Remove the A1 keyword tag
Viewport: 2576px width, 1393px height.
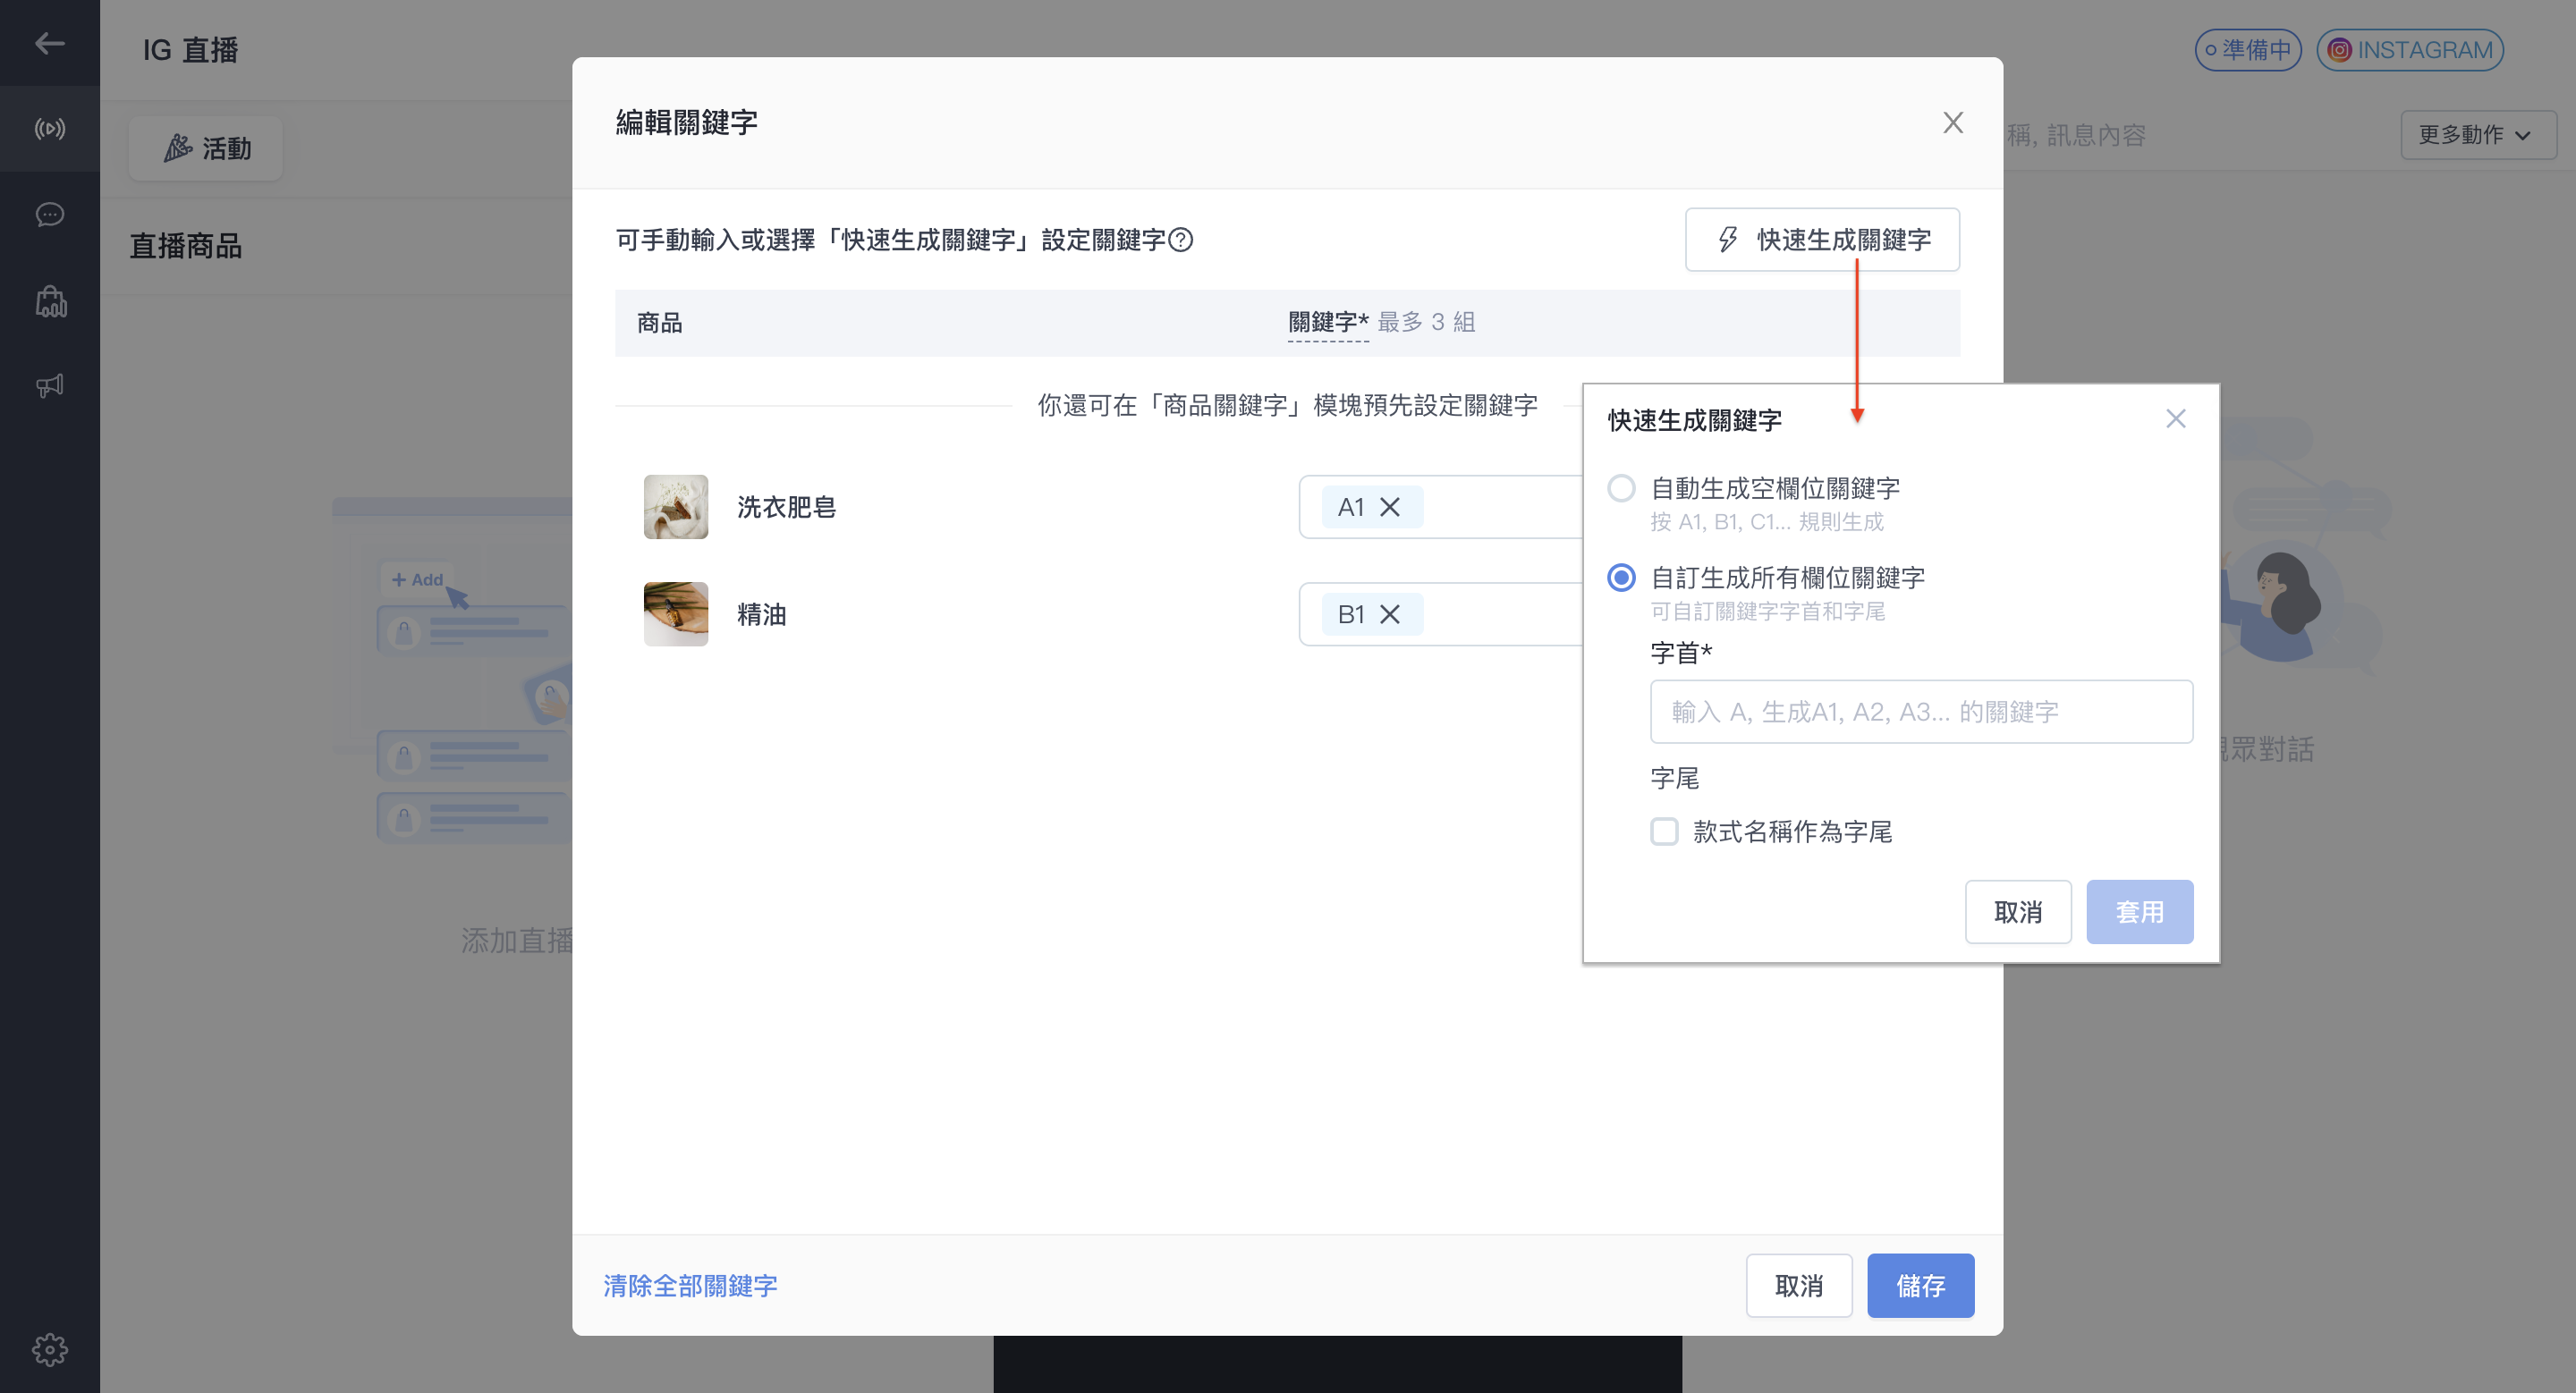click(1389, 508)
